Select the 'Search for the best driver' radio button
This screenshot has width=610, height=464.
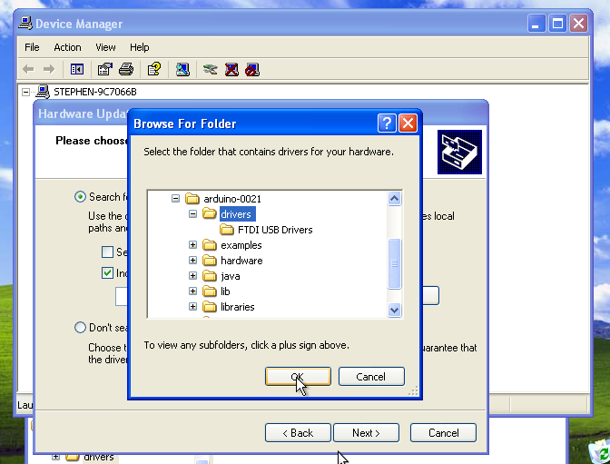click(x=81, y=197)
